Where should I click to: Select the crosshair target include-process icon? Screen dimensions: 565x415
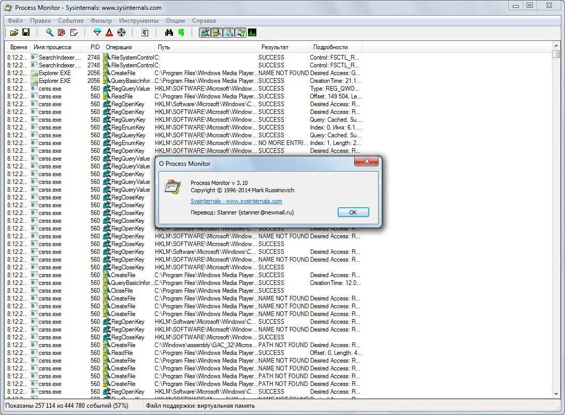pos(121,33)
